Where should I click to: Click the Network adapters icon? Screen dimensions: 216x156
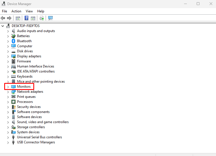[x=13, y=92]
